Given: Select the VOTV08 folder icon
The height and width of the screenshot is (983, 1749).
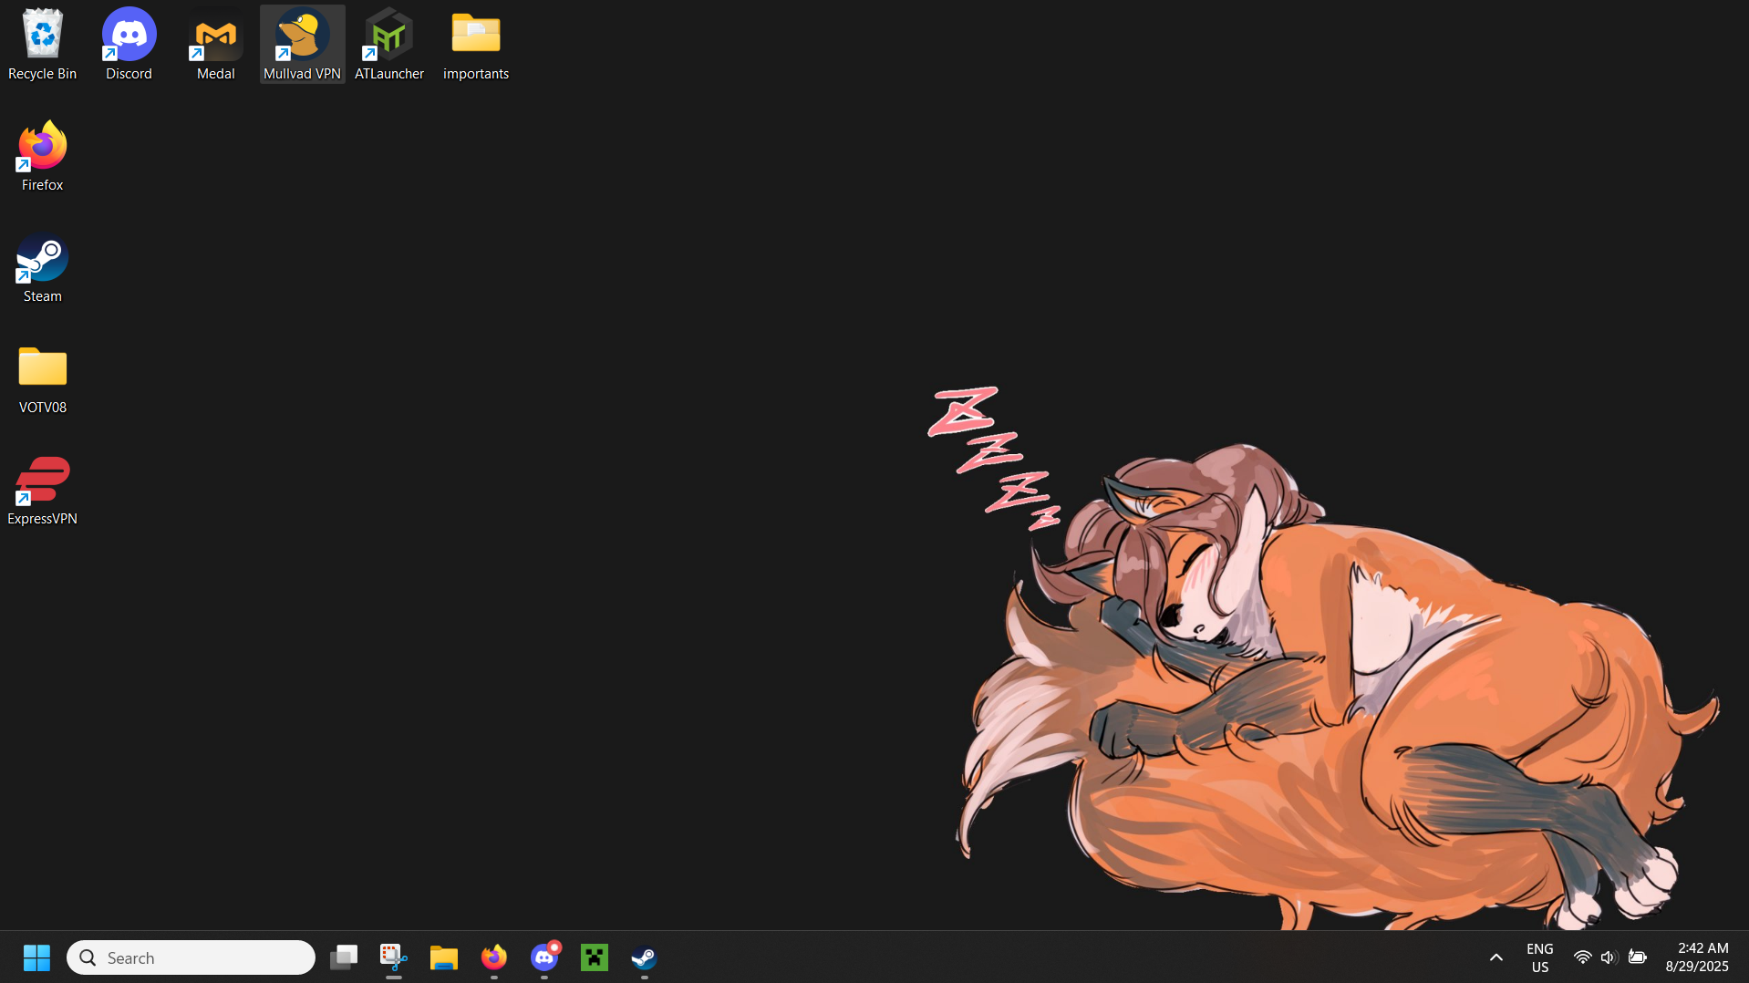Looking at the screenshot, I should click(42, 378).
